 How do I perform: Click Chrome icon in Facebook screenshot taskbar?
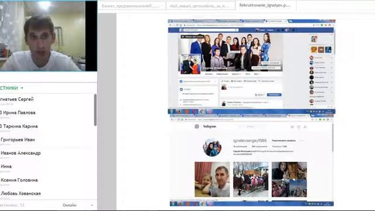coord(202,111)
